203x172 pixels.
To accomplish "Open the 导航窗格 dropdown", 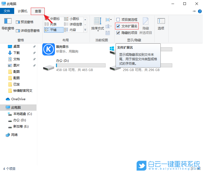I will (x=8, y=25).
